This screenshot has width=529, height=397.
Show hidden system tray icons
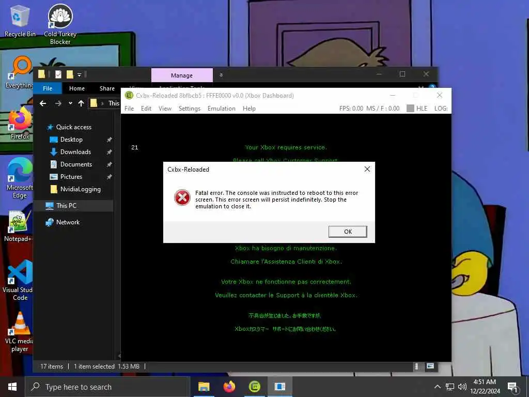pos(437,387)
